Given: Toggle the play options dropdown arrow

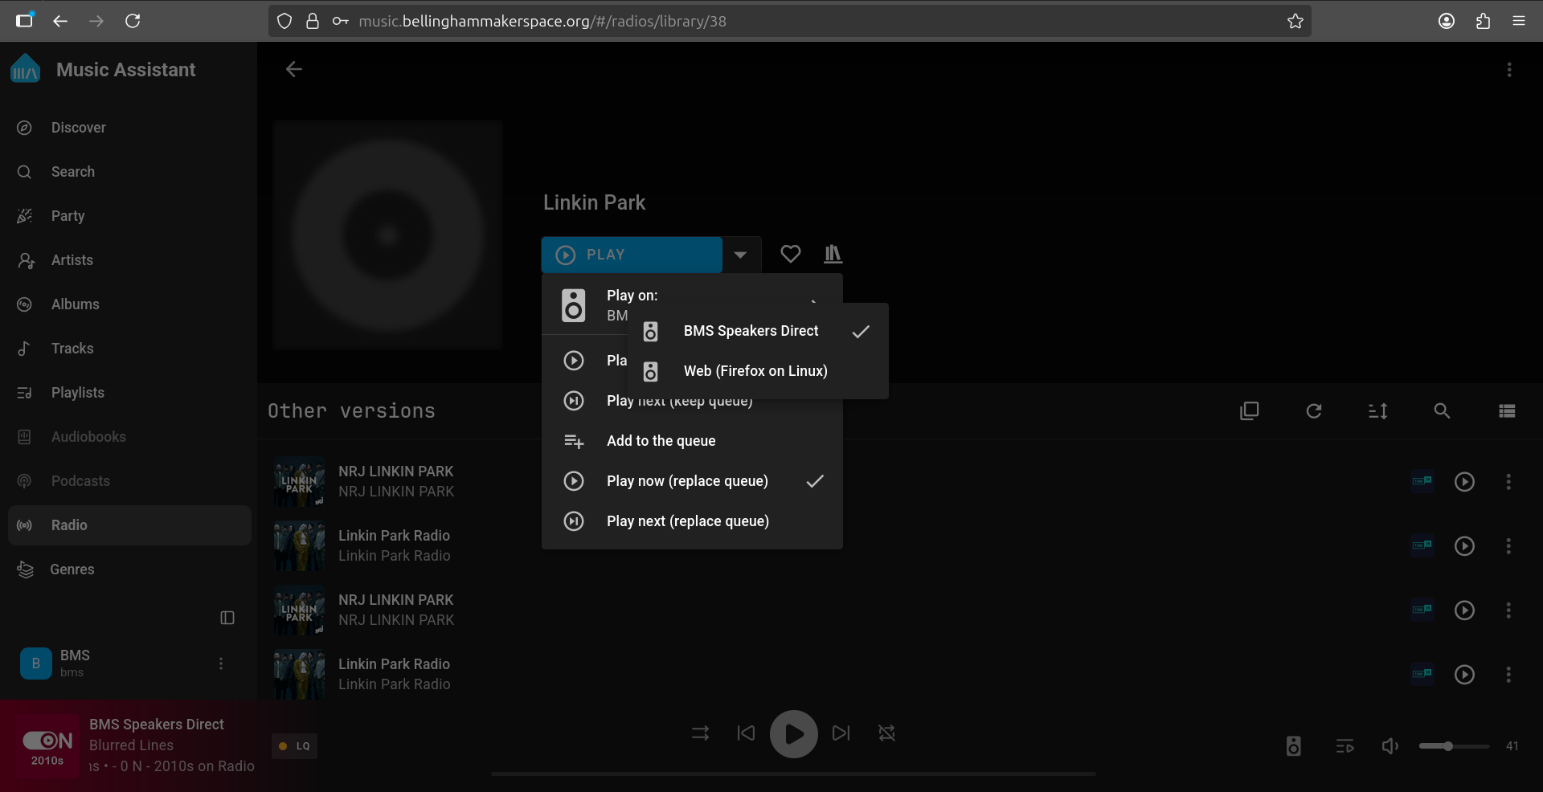Looking at the screenshot, I should [740, 255].
